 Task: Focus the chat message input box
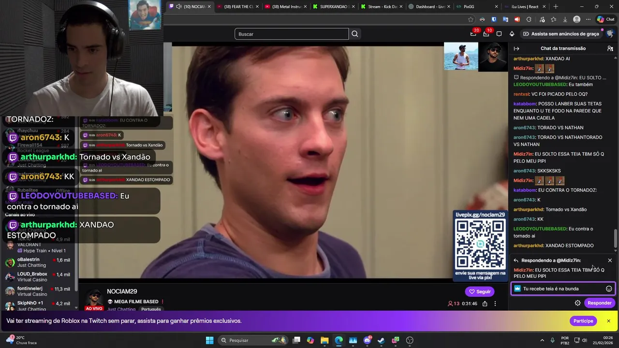pos(563,289)
